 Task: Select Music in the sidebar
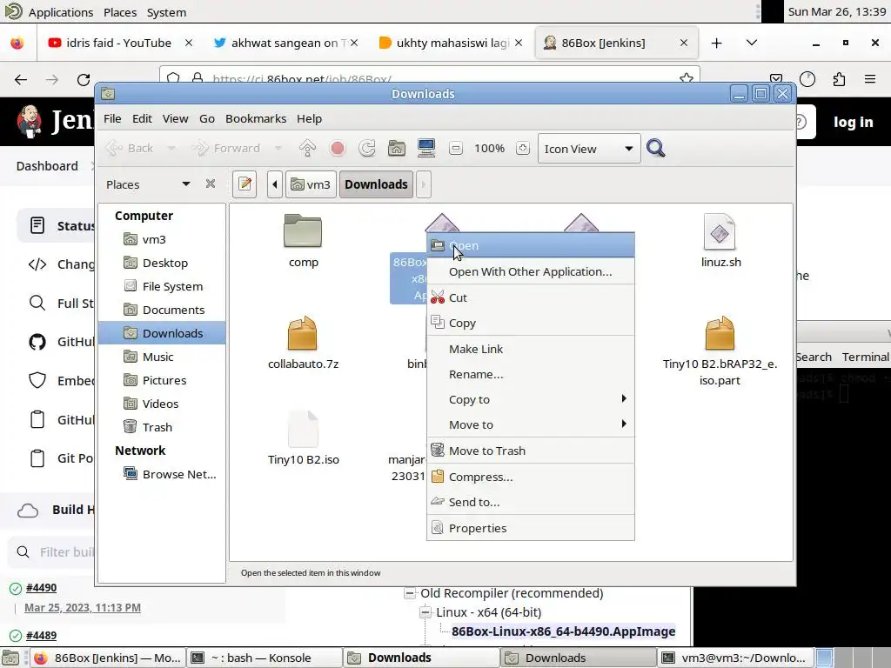click(x=162, y=357)
